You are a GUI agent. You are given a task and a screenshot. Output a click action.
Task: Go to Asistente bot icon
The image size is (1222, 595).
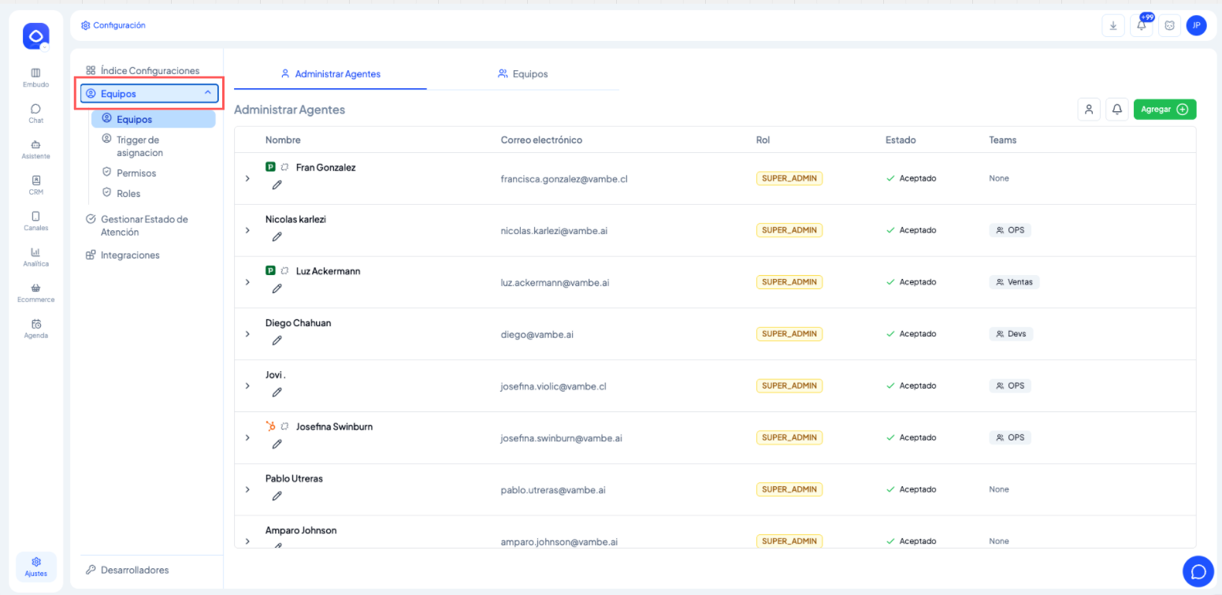click(35, 149)
